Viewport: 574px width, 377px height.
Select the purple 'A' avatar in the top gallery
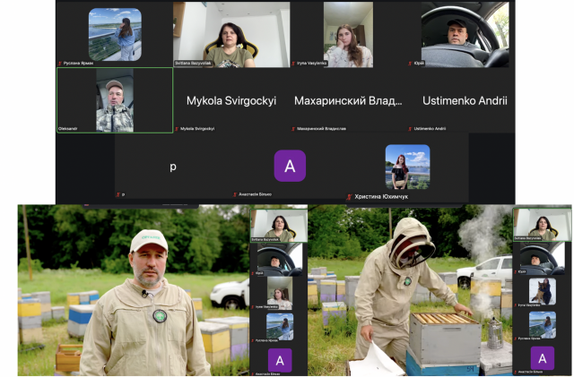[x=289, y=167]
